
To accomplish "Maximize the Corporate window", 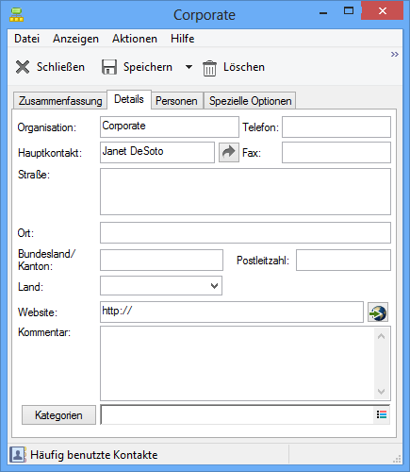I will pyautogui.click(x=349, y=11).
